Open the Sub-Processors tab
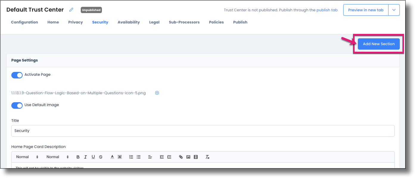Viewport: 415px width, 178px height. [x=184, y=22]
